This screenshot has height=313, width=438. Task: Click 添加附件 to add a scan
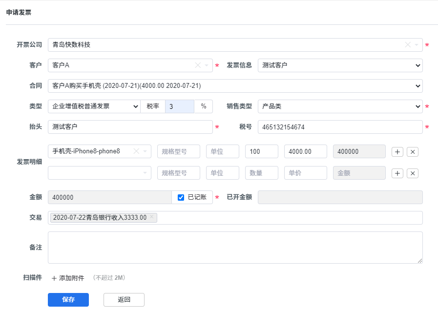coord(68,278)
